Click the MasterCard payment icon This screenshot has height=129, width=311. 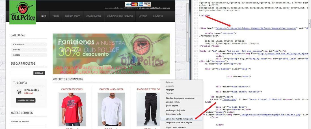(x=135, y=4)
